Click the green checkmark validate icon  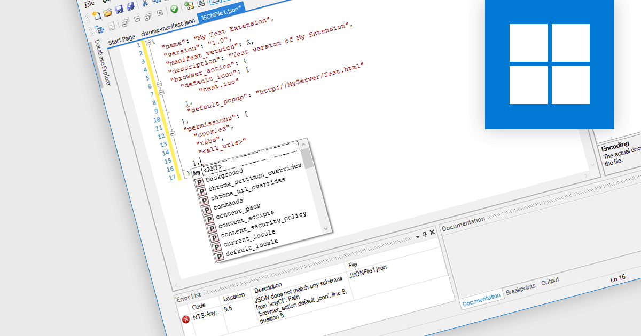[x=174, y=9]
